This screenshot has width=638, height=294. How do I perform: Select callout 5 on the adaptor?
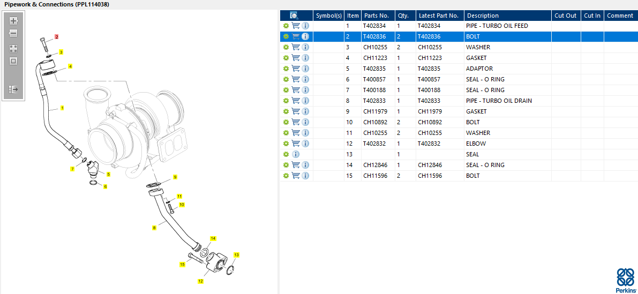(109, 175)
